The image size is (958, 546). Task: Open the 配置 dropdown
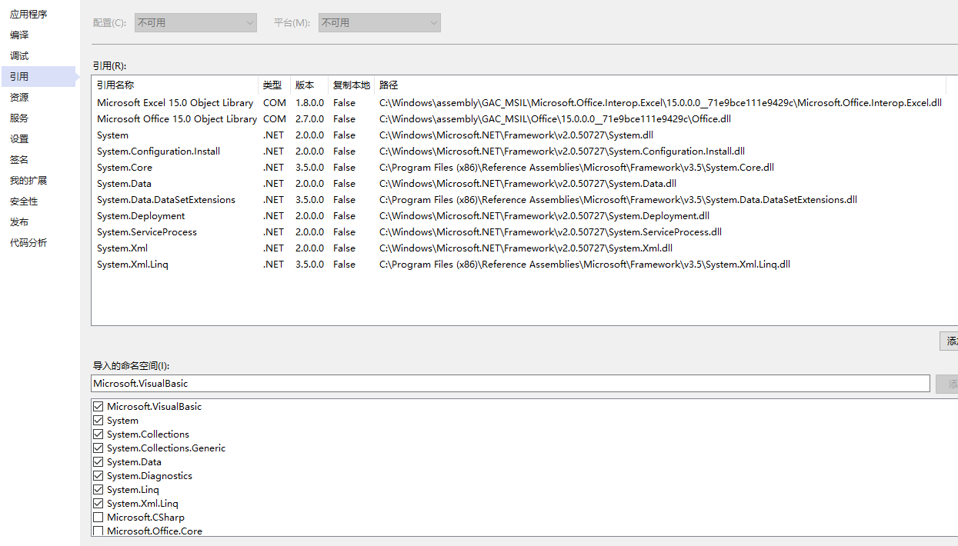(195, 23)
